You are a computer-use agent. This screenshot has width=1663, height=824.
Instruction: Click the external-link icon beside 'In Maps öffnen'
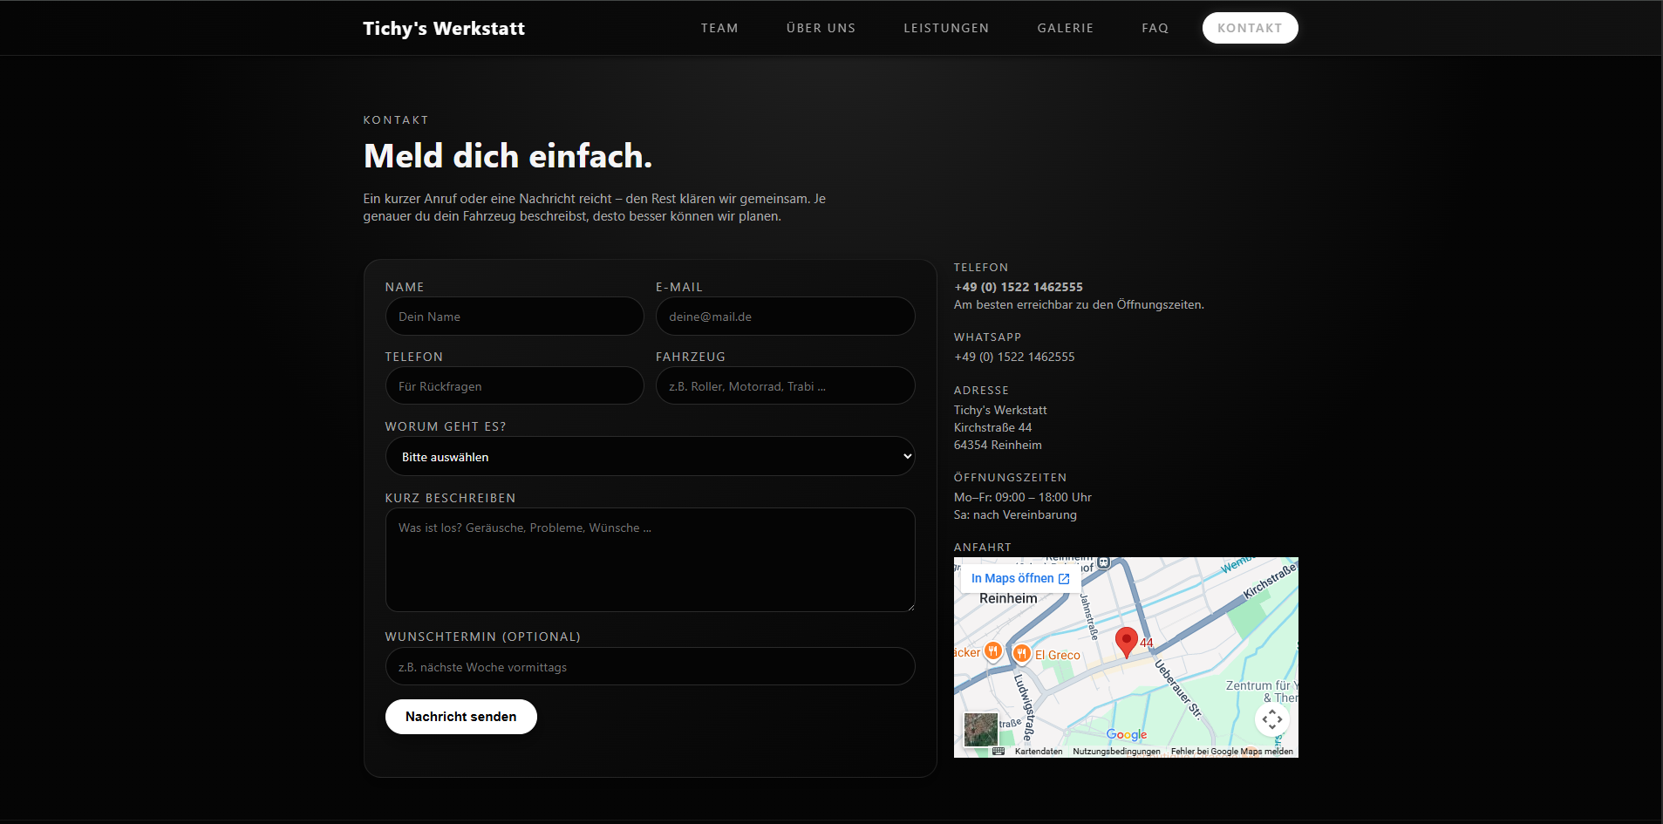tap(1064, 579)
